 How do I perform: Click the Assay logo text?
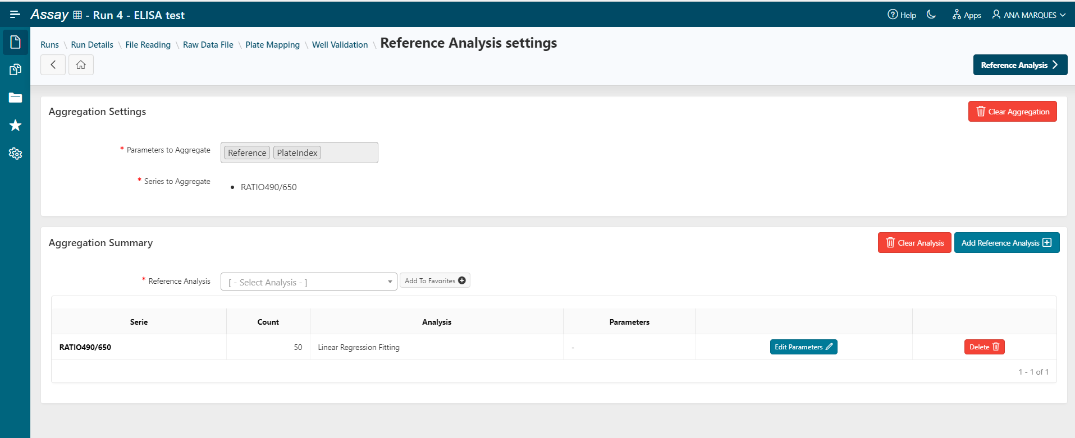click(x=49, y=15)
